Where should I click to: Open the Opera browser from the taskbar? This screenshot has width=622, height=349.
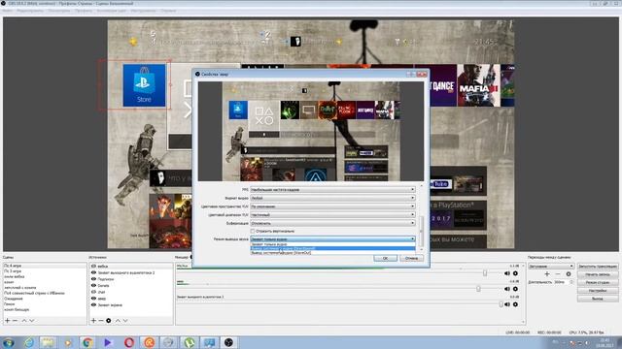(x=128, y=342)
